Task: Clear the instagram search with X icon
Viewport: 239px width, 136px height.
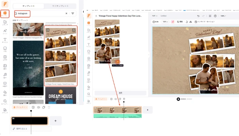Action: pos(66,14)
